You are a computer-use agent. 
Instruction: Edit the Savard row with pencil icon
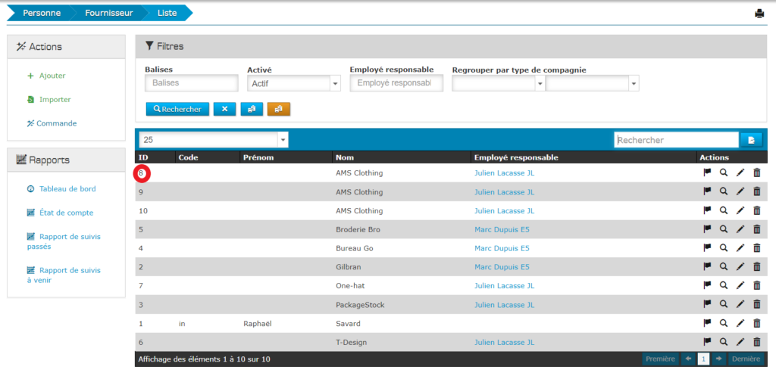click(x=740, y=324)
